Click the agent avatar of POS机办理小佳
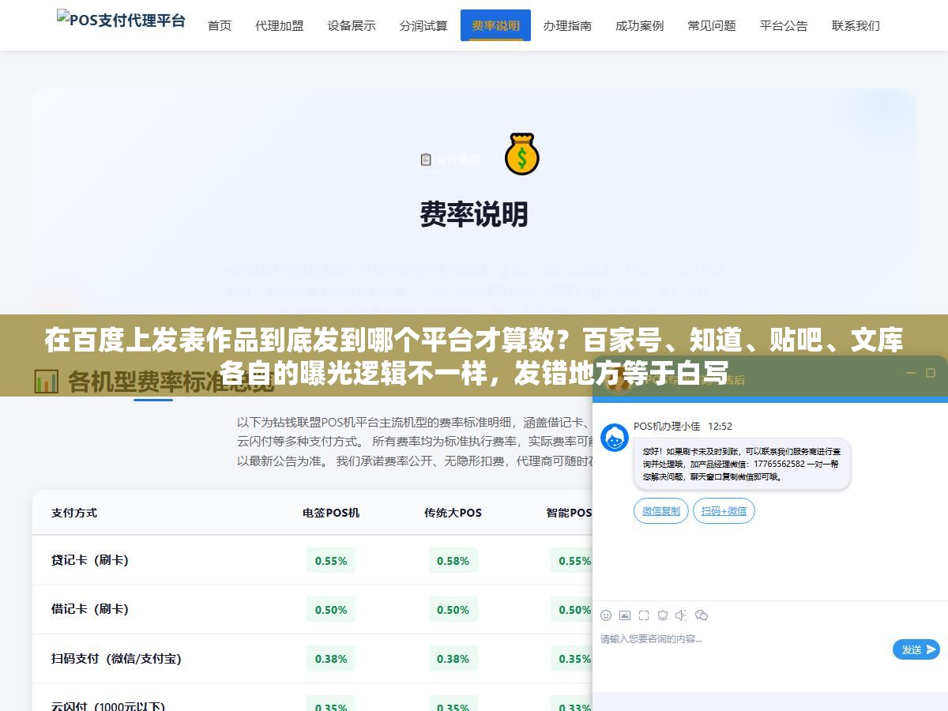The image size is (948, 711). [615, 438]
